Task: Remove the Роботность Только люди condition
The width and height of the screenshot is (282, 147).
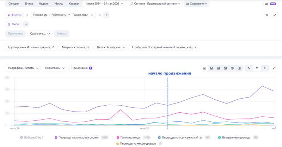Action: 92,15
